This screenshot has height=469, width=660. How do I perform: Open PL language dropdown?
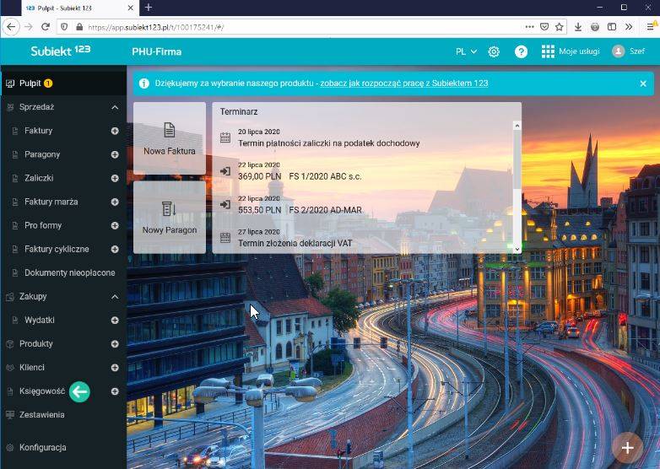tap(466, 51)
